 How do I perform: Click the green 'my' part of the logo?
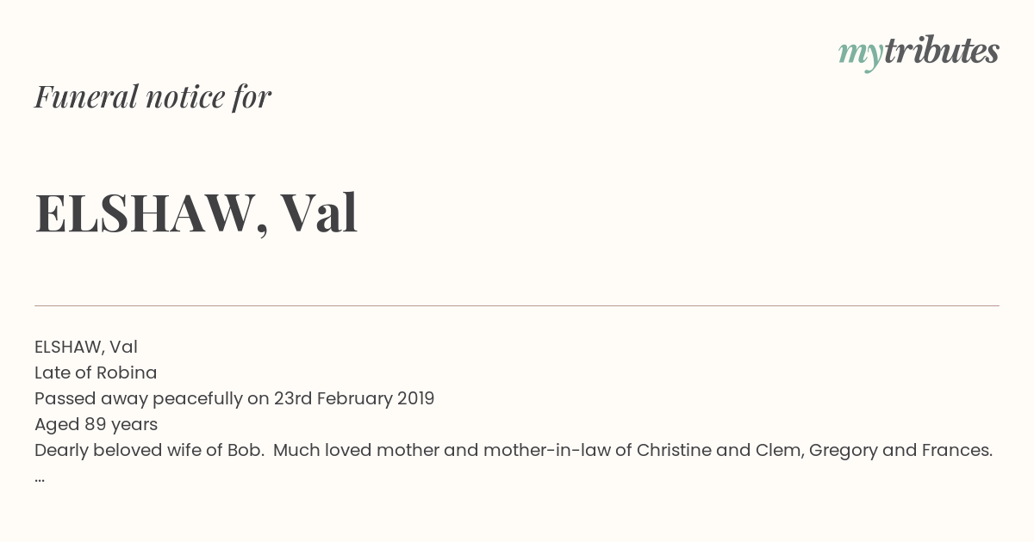[x=860, y=54]
